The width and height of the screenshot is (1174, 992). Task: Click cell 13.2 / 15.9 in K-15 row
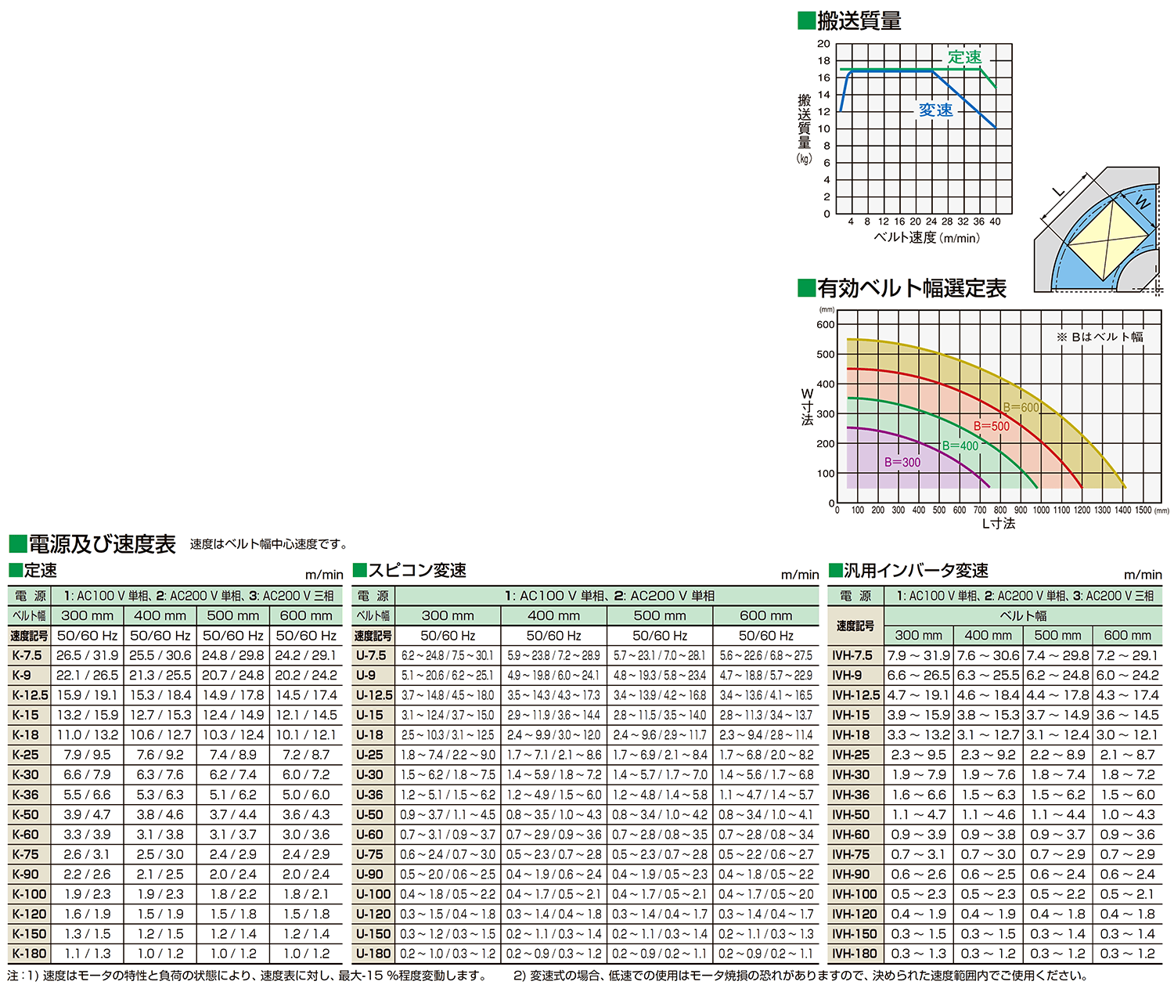[x=88, y=715]
